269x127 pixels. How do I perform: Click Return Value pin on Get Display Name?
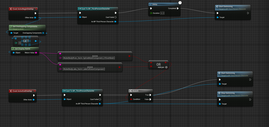pyautogui.click(x=36, y=53)
